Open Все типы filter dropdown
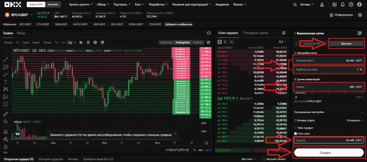The height and width of the screenshot is (162, 367). point(249,159)
